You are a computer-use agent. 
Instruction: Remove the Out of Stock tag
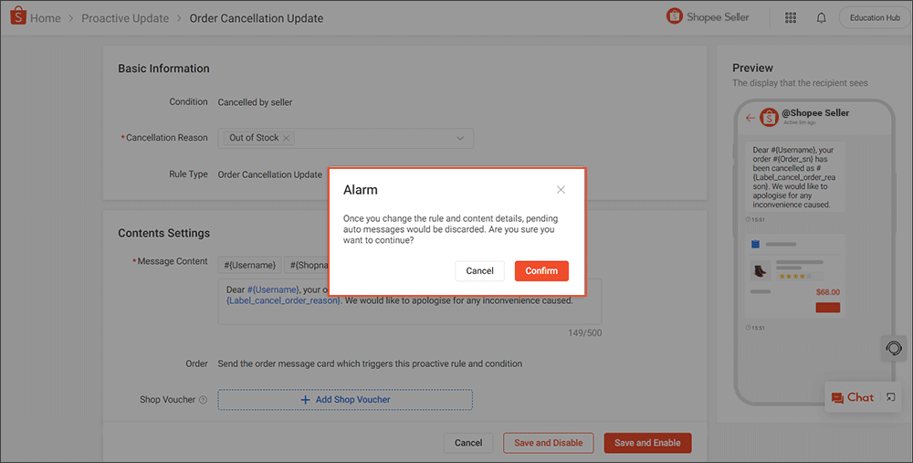click(x=286, y=138)
